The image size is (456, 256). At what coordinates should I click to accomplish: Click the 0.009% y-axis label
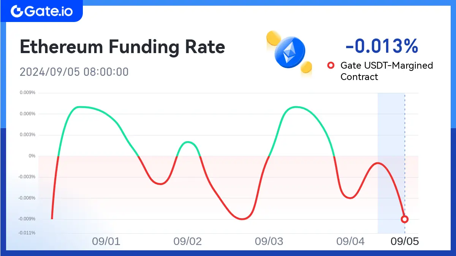point(28,93)
